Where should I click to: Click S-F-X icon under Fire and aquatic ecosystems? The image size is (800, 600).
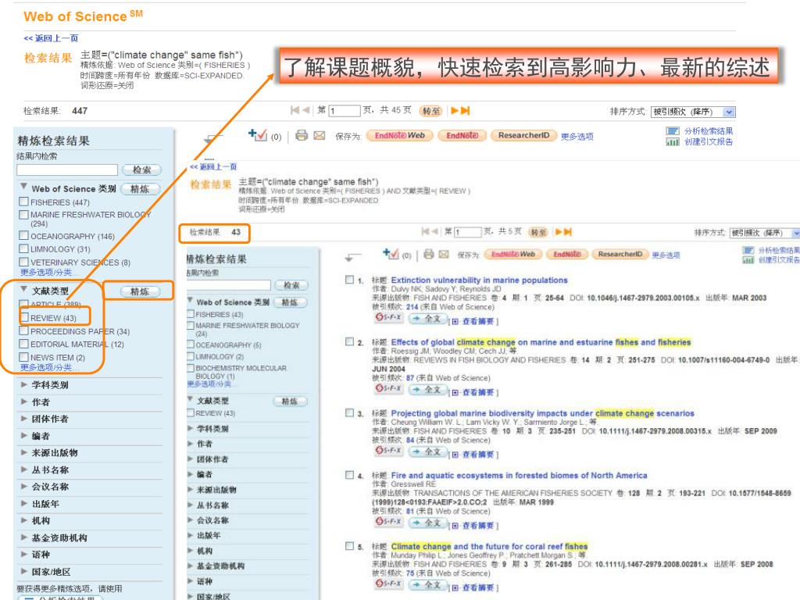(x=389, y=521)
